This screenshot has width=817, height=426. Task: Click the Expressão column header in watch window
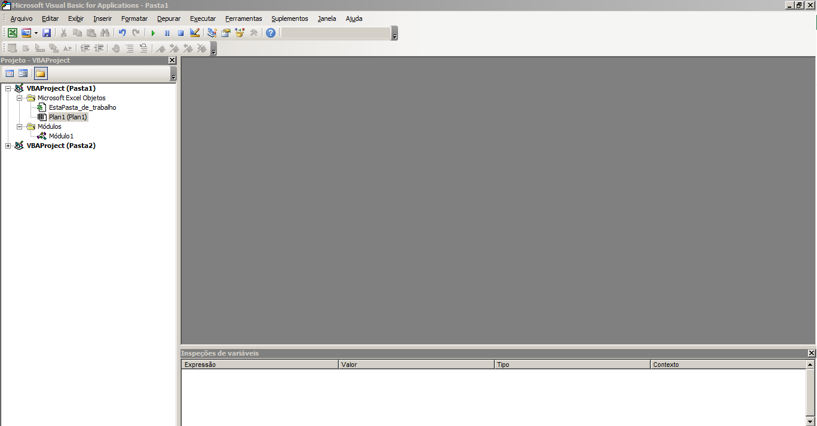pos(259,365)
